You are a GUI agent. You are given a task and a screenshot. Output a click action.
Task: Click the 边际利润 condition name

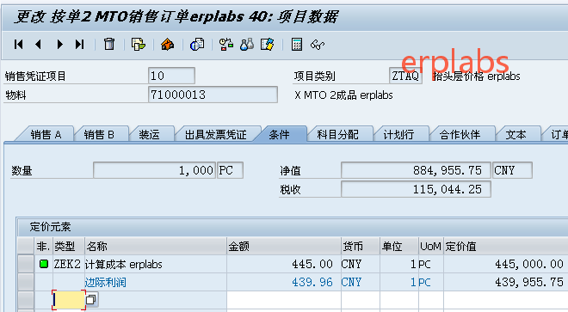(105, 282)
